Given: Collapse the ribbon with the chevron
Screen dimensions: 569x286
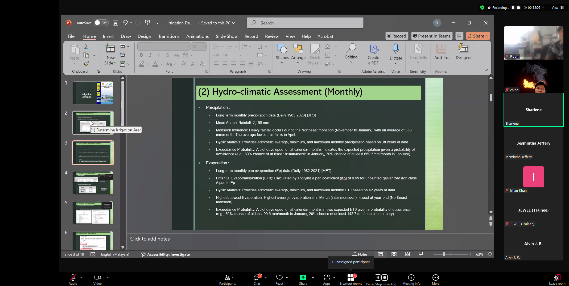Looking at the screenshot, I should click(486, 70).
